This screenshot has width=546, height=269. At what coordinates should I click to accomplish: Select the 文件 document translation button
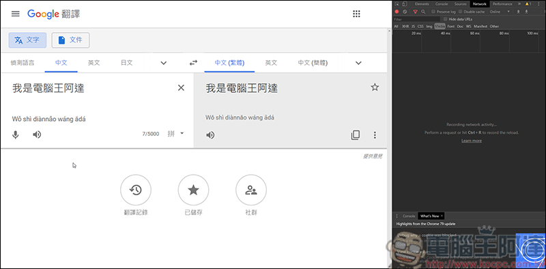click(70, 40)
